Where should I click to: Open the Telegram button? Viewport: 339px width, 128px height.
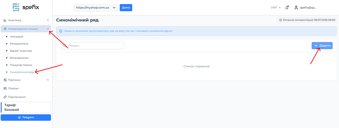[26, 118]
